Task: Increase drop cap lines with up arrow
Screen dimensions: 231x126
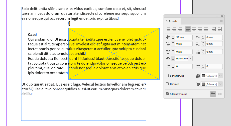Action: [173, 65]
